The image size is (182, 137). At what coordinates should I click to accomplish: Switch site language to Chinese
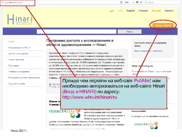point(120,11)
